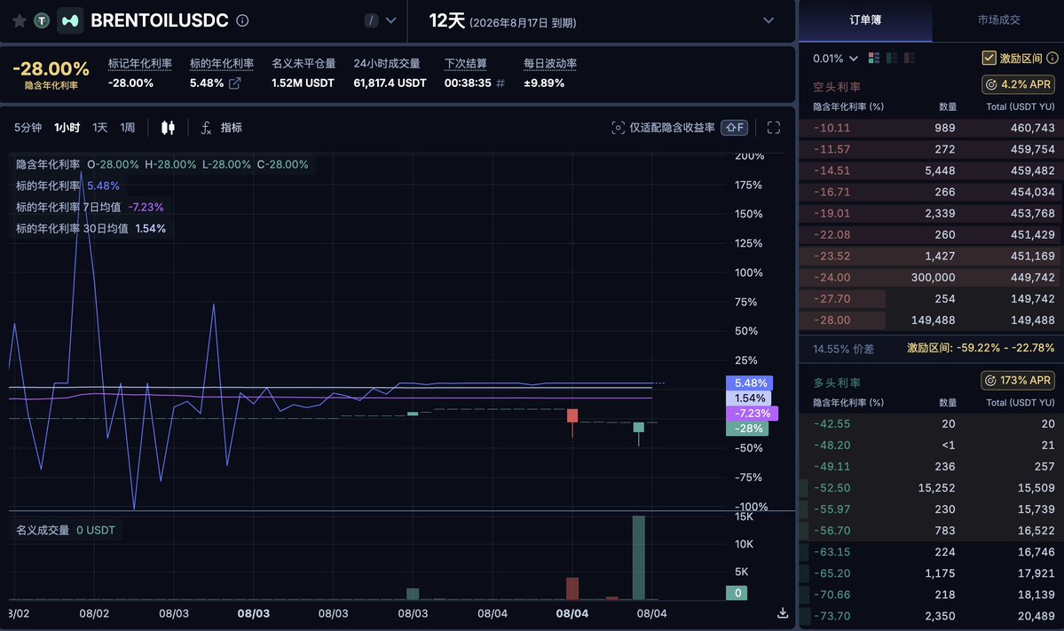Select short order row at -14.51

tap(932, 170)
